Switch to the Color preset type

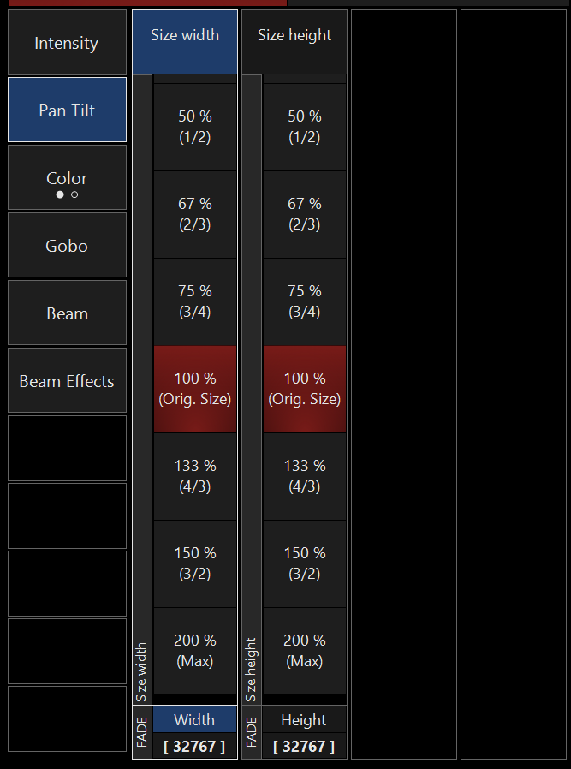67,177
